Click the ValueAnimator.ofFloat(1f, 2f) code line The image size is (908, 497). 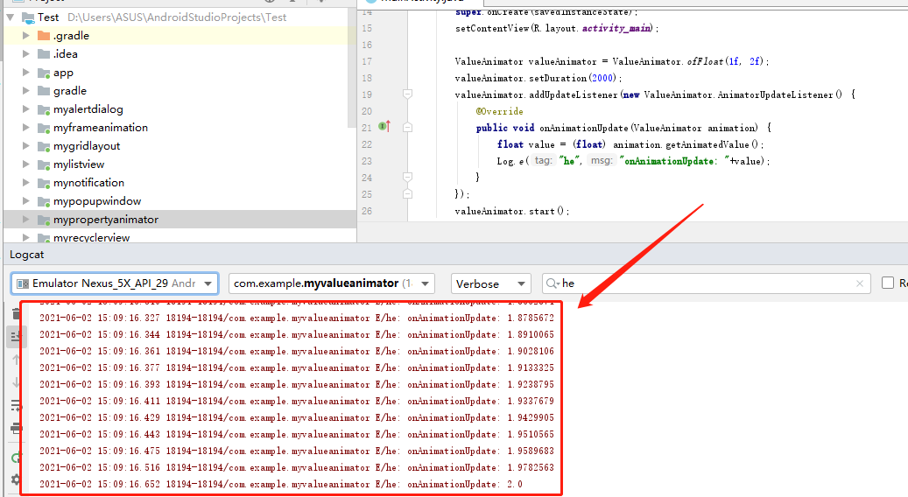pyautogui.click(x=611, y=61)
